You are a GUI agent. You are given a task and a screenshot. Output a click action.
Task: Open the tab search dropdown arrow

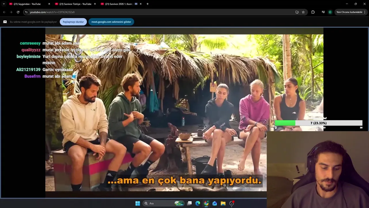click(x=4, y=4)
